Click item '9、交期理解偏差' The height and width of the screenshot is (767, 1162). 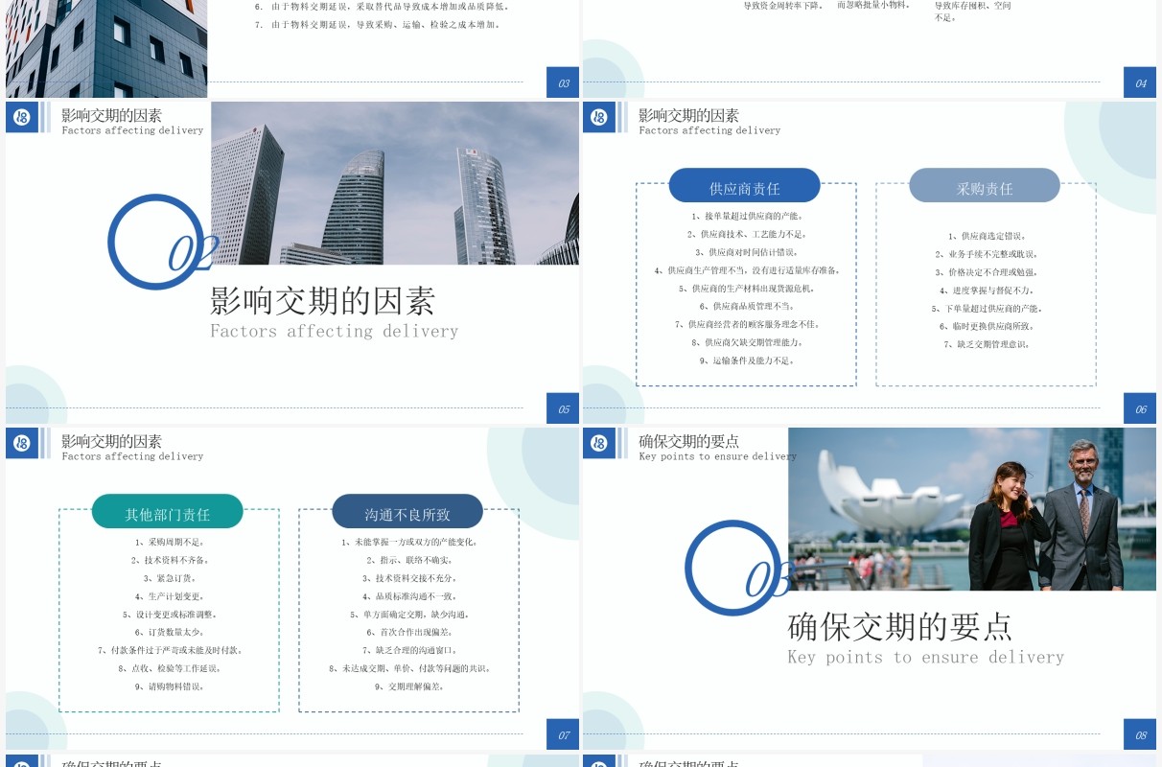tap(408, 686)
